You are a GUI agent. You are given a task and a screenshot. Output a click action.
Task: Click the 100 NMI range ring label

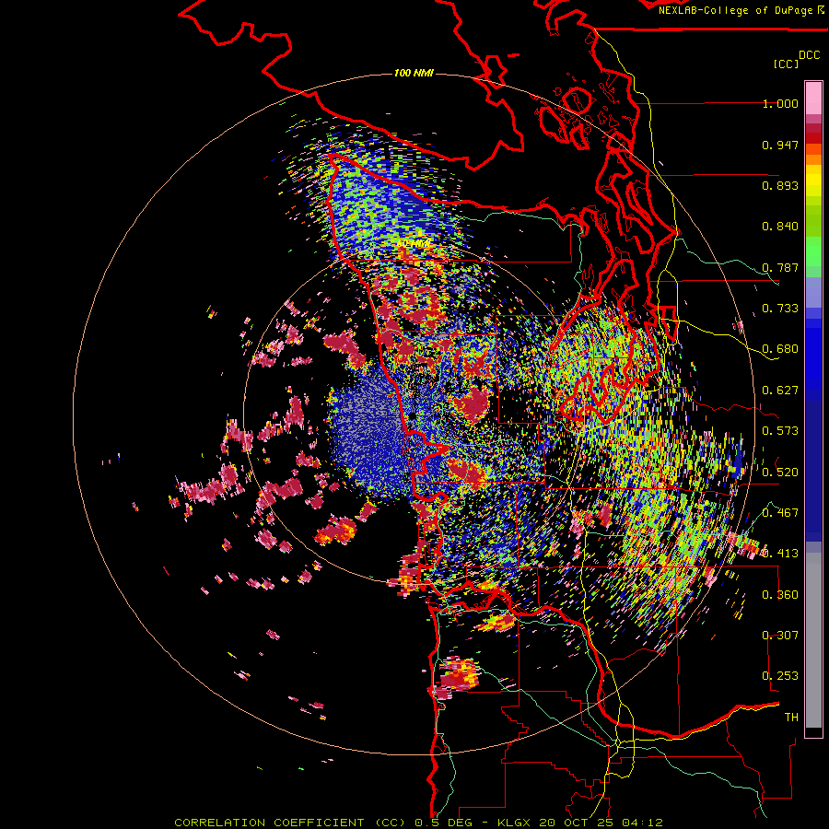point(414,73)
